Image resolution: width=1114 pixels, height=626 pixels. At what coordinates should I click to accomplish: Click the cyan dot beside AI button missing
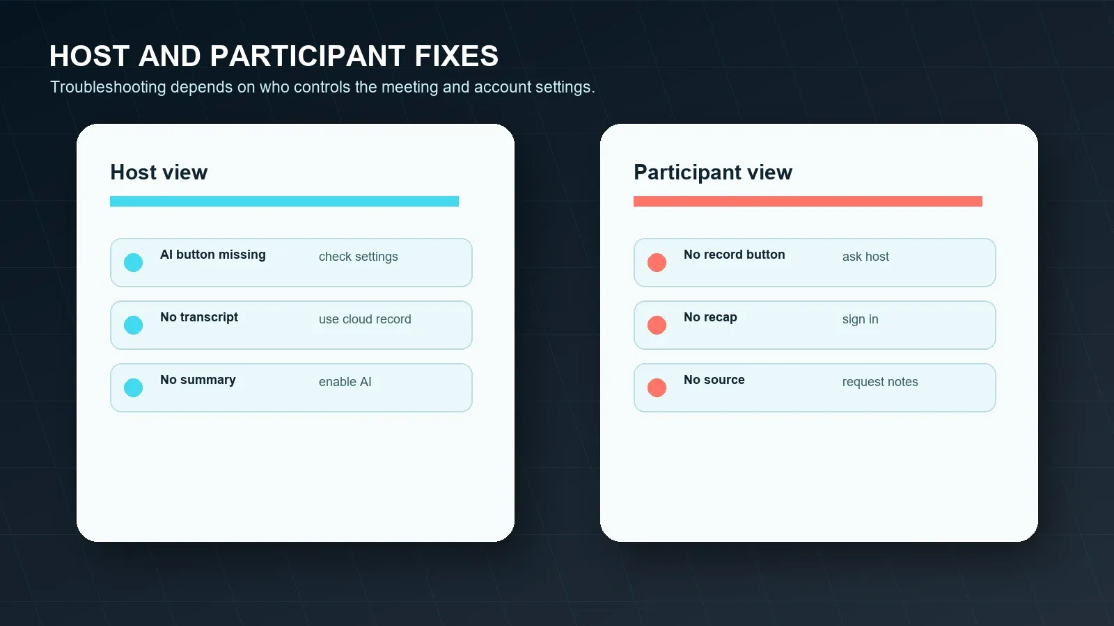(x=133, y=262)
